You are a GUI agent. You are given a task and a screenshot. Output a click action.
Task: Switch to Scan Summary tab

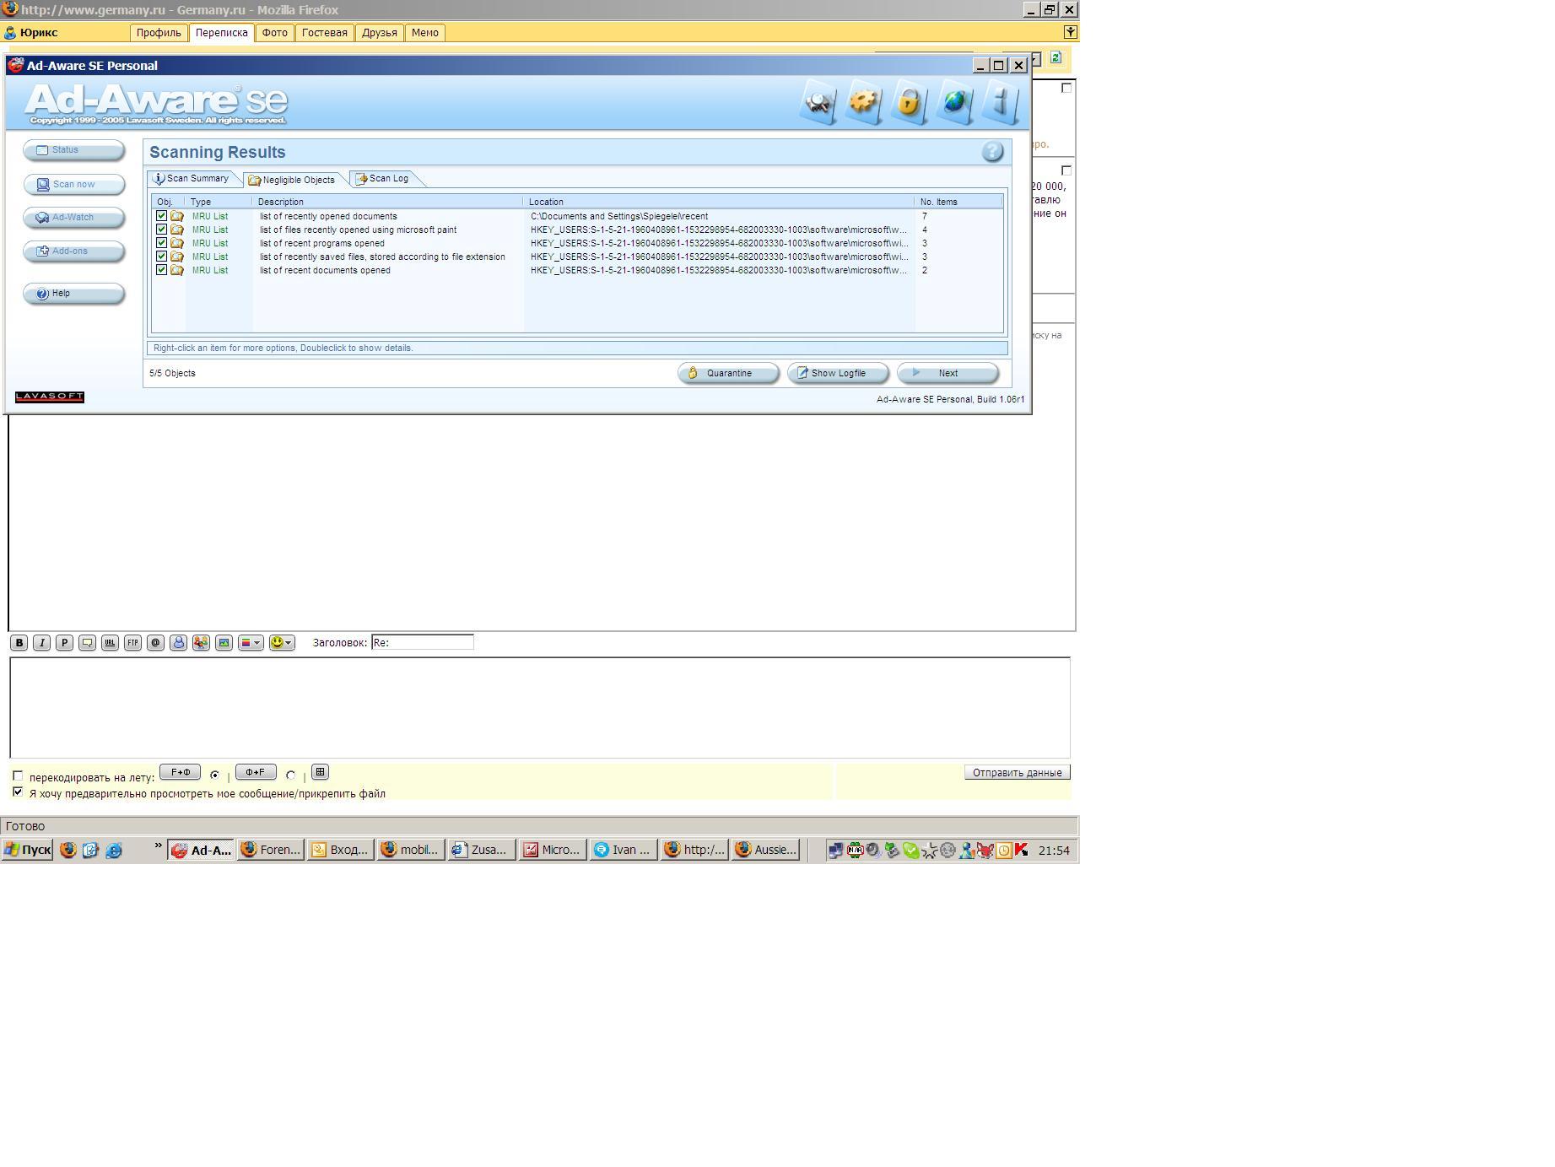[x=192, y=179]
